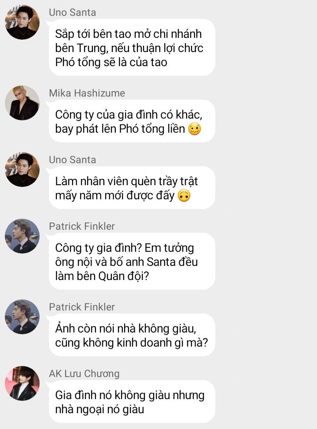Screen dimensions: 317x429
Task: Open Patrick Finkler's avatar beside the 'Ảnh còn nói' message
Action: click(x=22, y=317)
